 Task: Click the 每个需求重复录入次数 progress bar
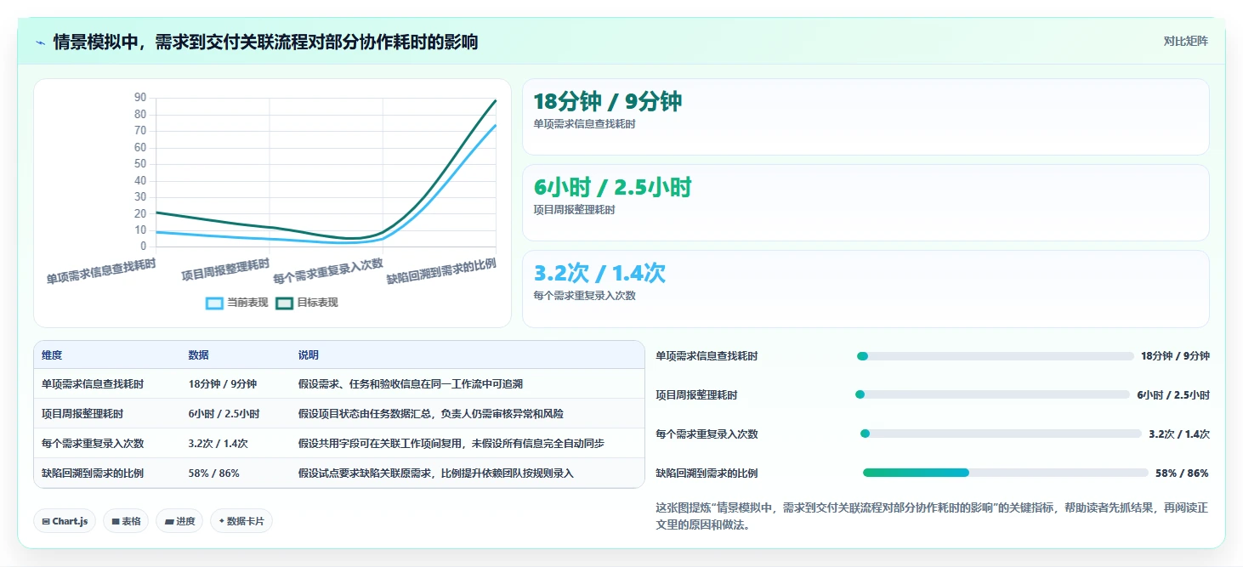tap(1001, 434)
